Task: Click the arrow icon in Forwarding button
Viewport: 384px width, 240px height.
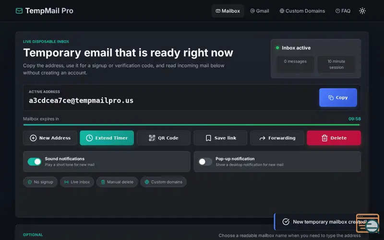Action: click(262, 138)
